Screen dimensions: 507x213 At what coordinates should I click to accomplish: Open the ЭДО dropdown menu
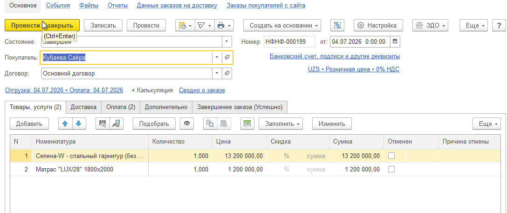[x=431, y=25]
